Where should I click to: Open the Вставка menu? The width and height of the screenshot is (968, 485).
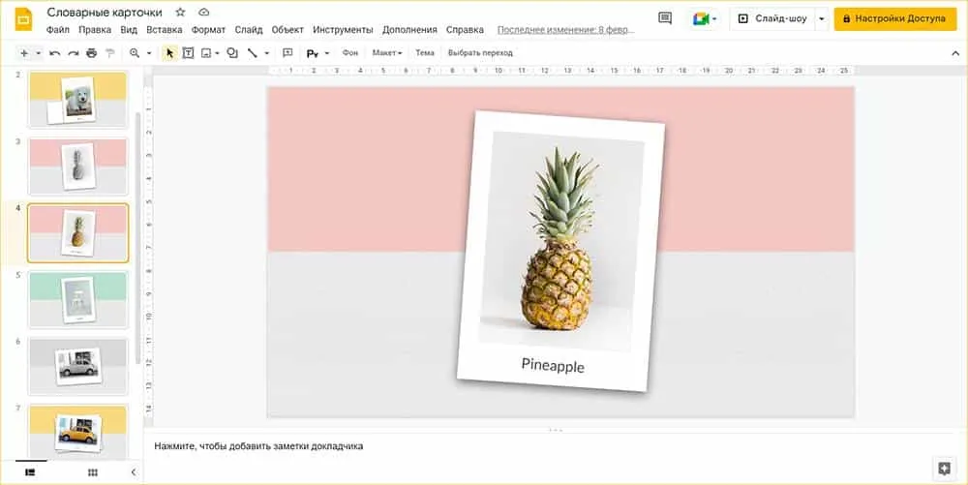click(165, 30)
